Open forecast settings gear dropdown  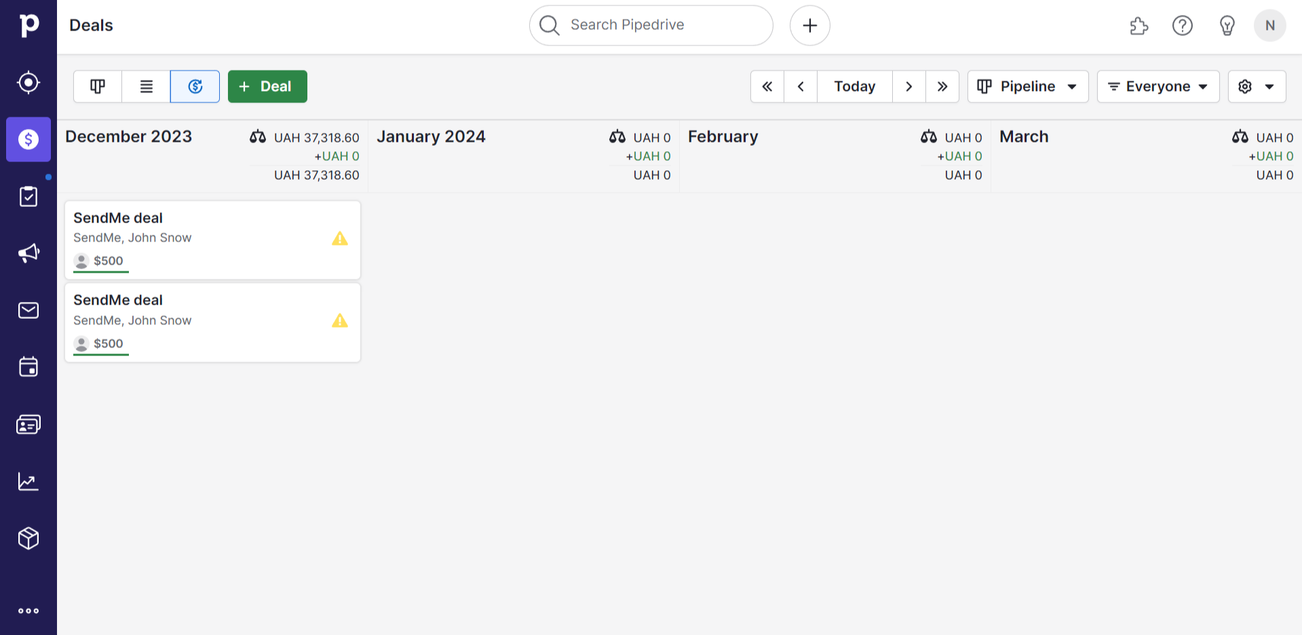coord(1257,87)
